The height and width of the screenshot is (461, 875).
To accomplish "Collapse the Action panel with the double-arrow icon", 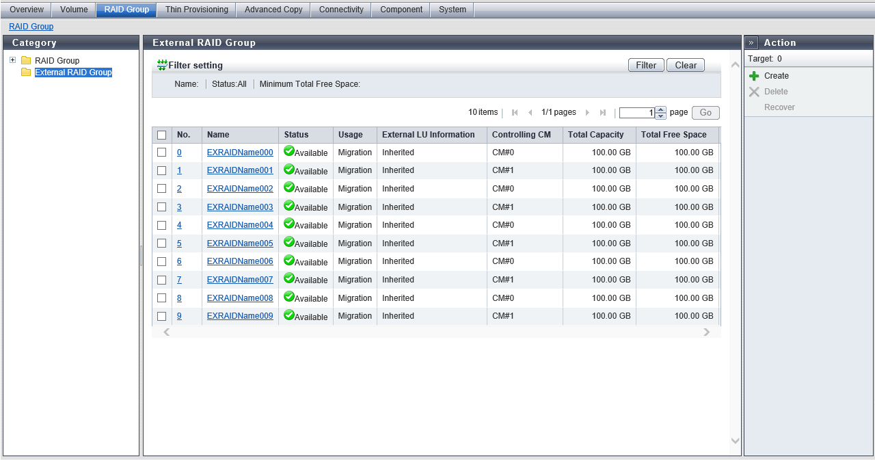I will point(751,42).
